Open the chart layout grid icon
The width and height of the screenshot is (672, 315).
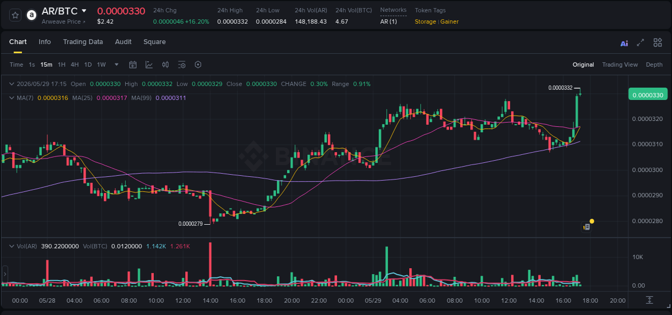[657, 42]
